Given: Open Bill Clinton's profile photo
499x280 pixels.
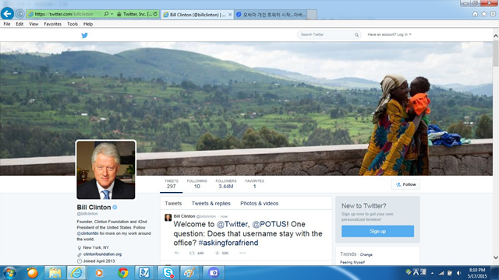Looking at the screenshot, I should tap(106, 170).
